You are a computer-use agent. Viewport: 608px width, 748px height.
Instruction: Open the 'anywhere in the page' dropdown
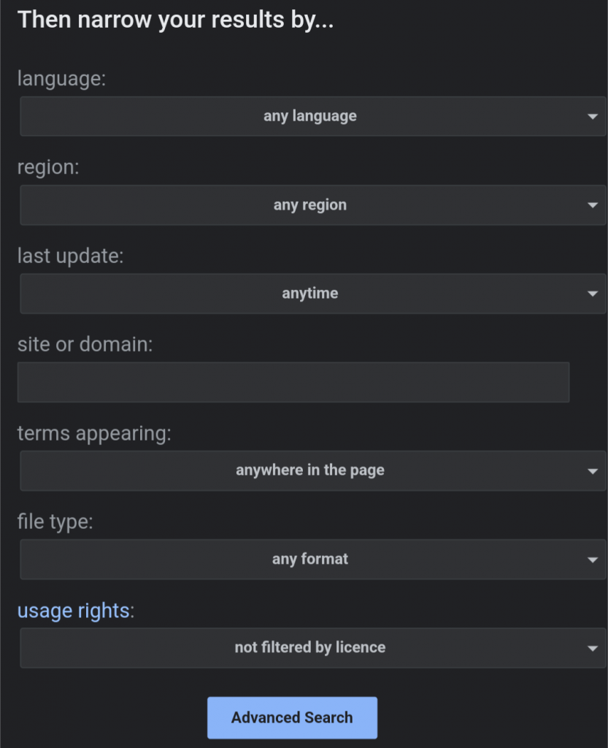point(310,470)
